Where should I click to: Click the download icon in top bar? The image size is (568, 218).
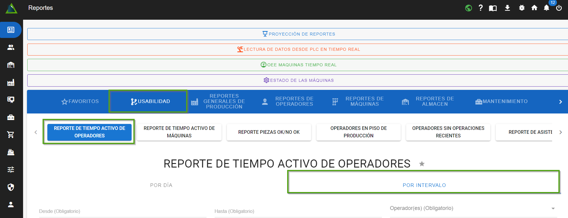point(507,8)
